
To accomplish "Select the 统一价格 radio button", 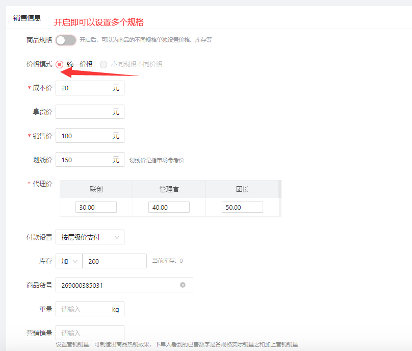I will (60, 64).
